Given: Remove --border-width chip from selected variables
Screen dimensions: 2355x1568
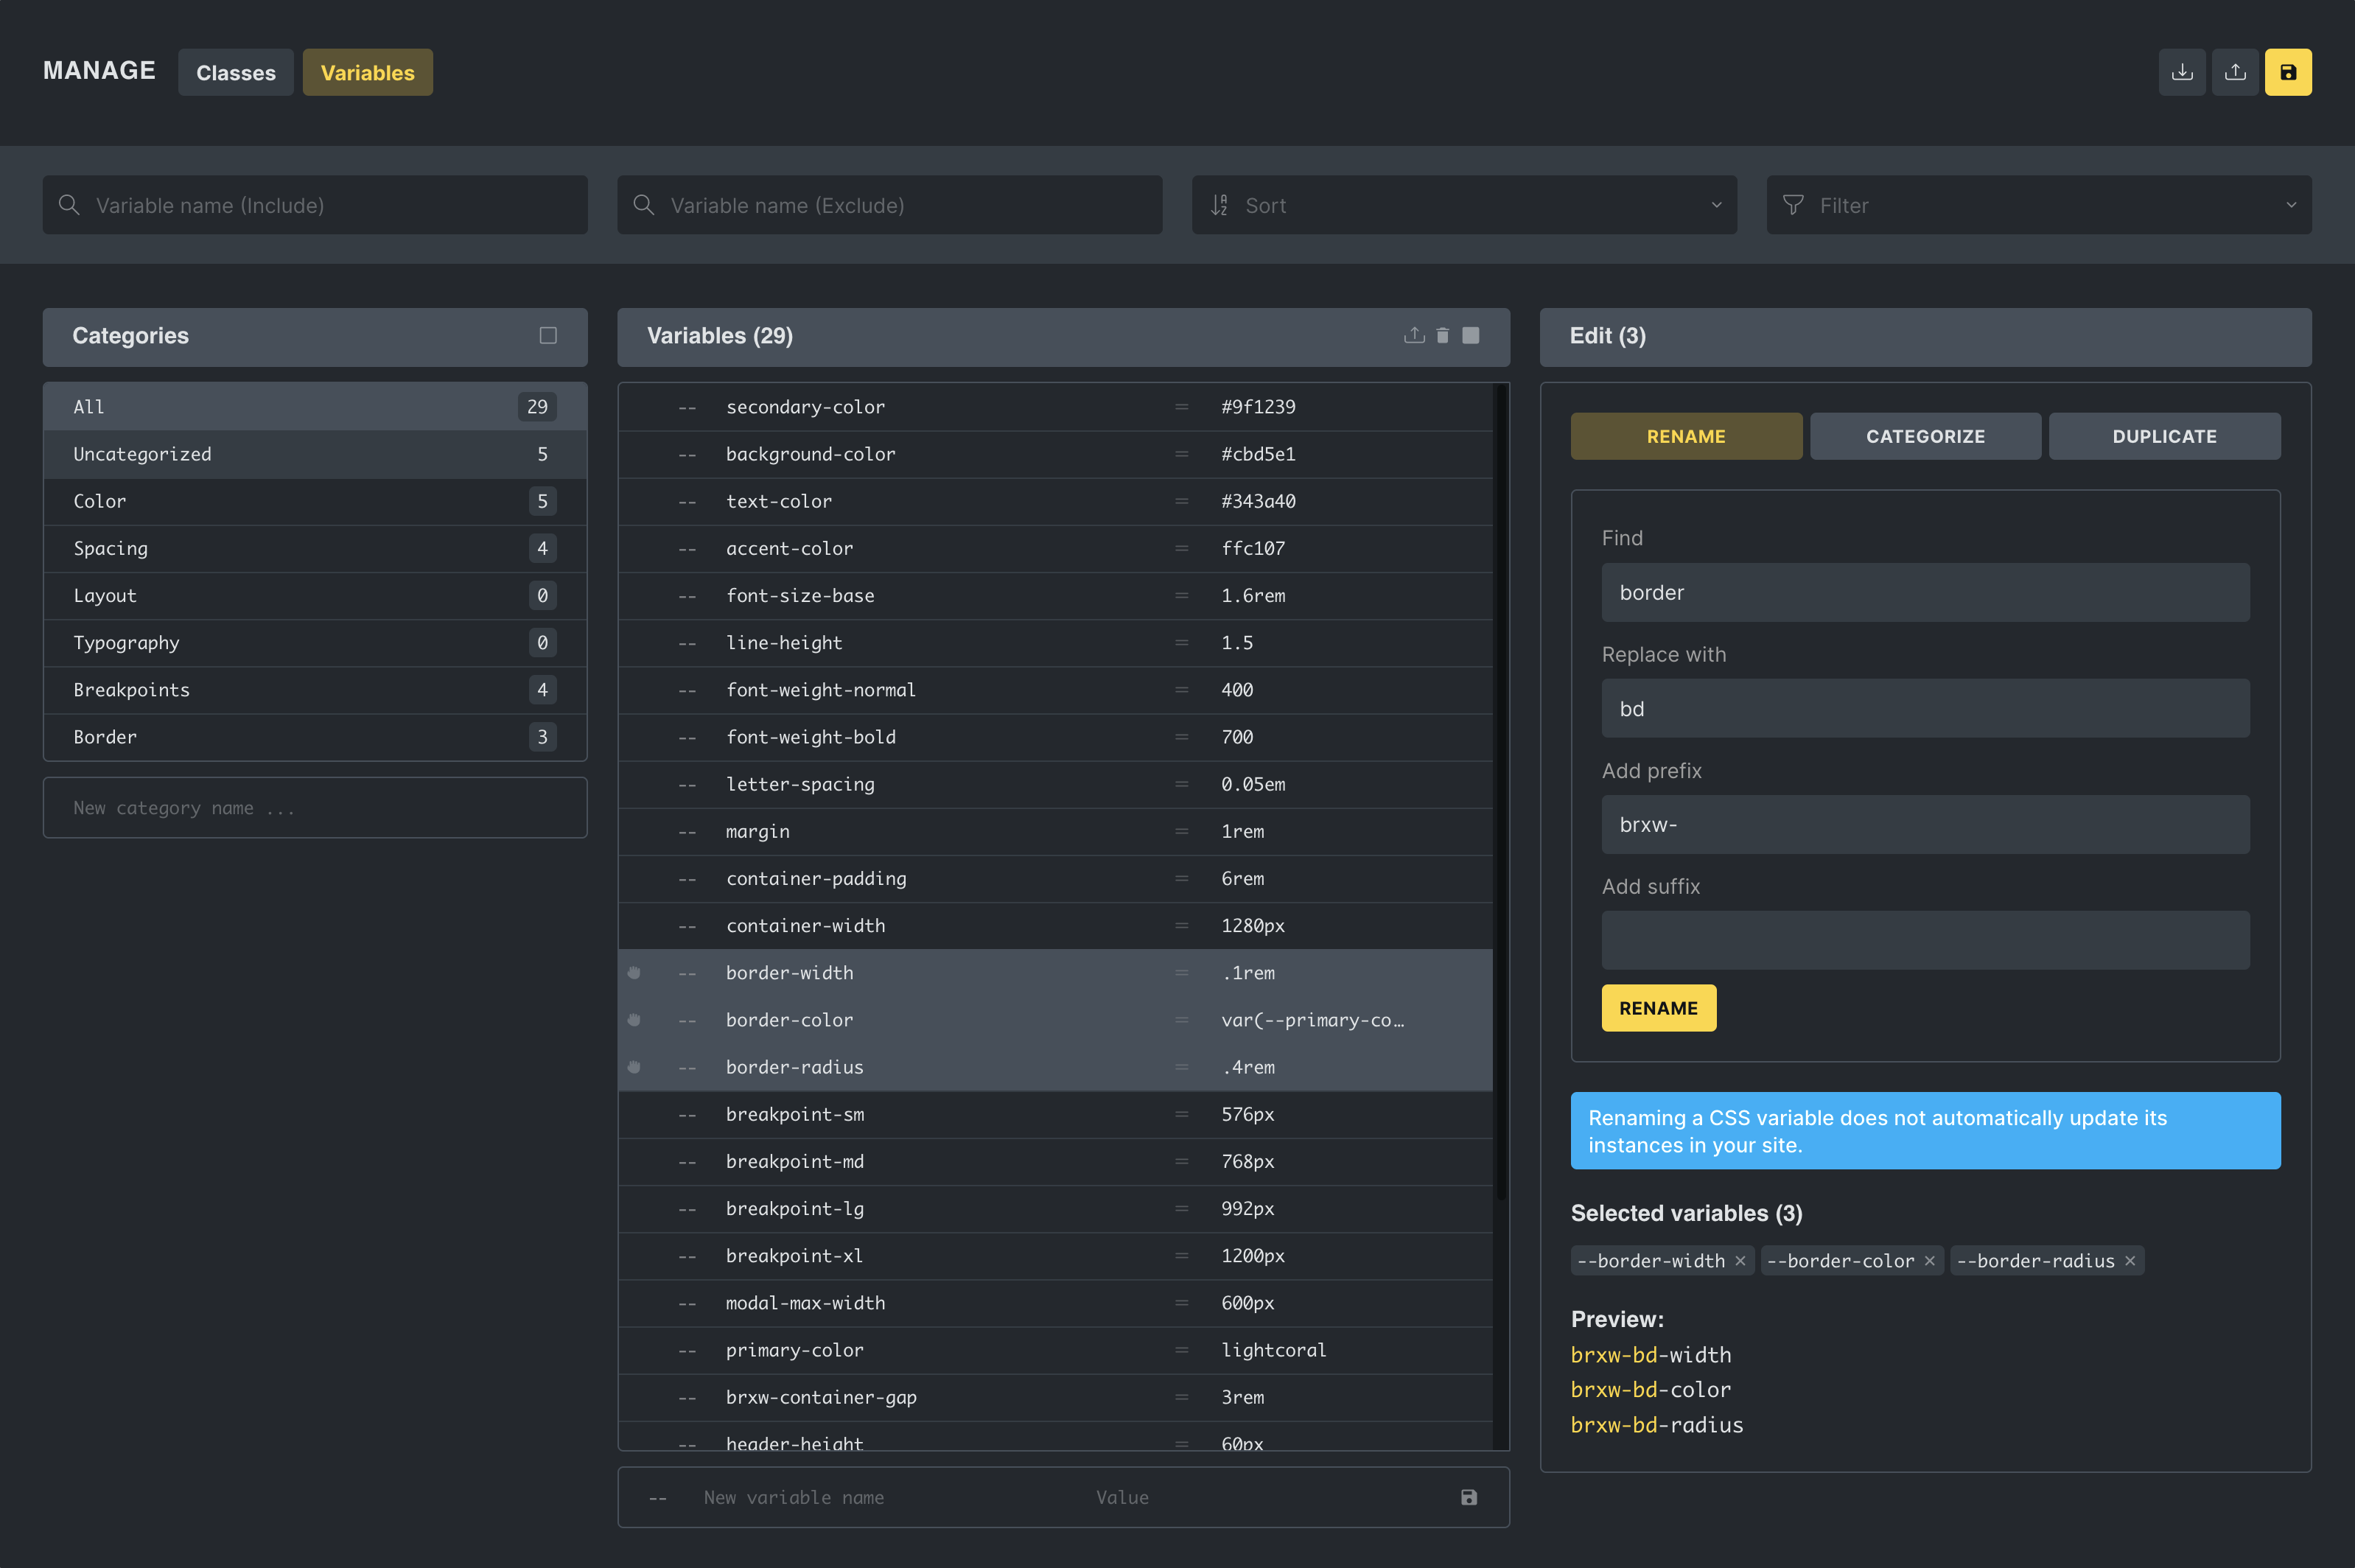Looking at the screenshot, I should (1740, 1261).
